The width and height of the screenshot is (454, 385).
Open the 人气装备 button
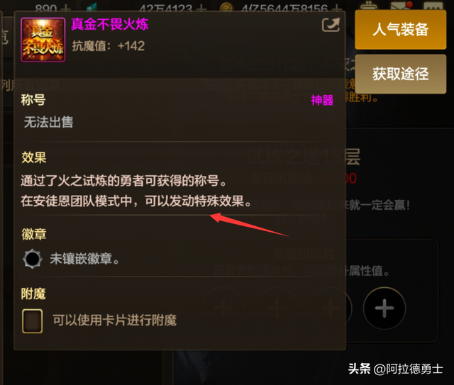pyautogui.click(x=400, y=30)
